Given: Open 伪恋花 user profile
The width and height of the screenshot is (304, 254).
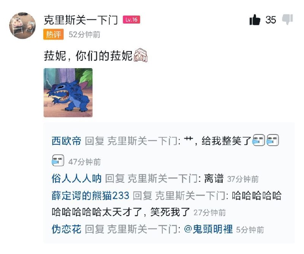Looking at the screenshot, I should point(66,229).
